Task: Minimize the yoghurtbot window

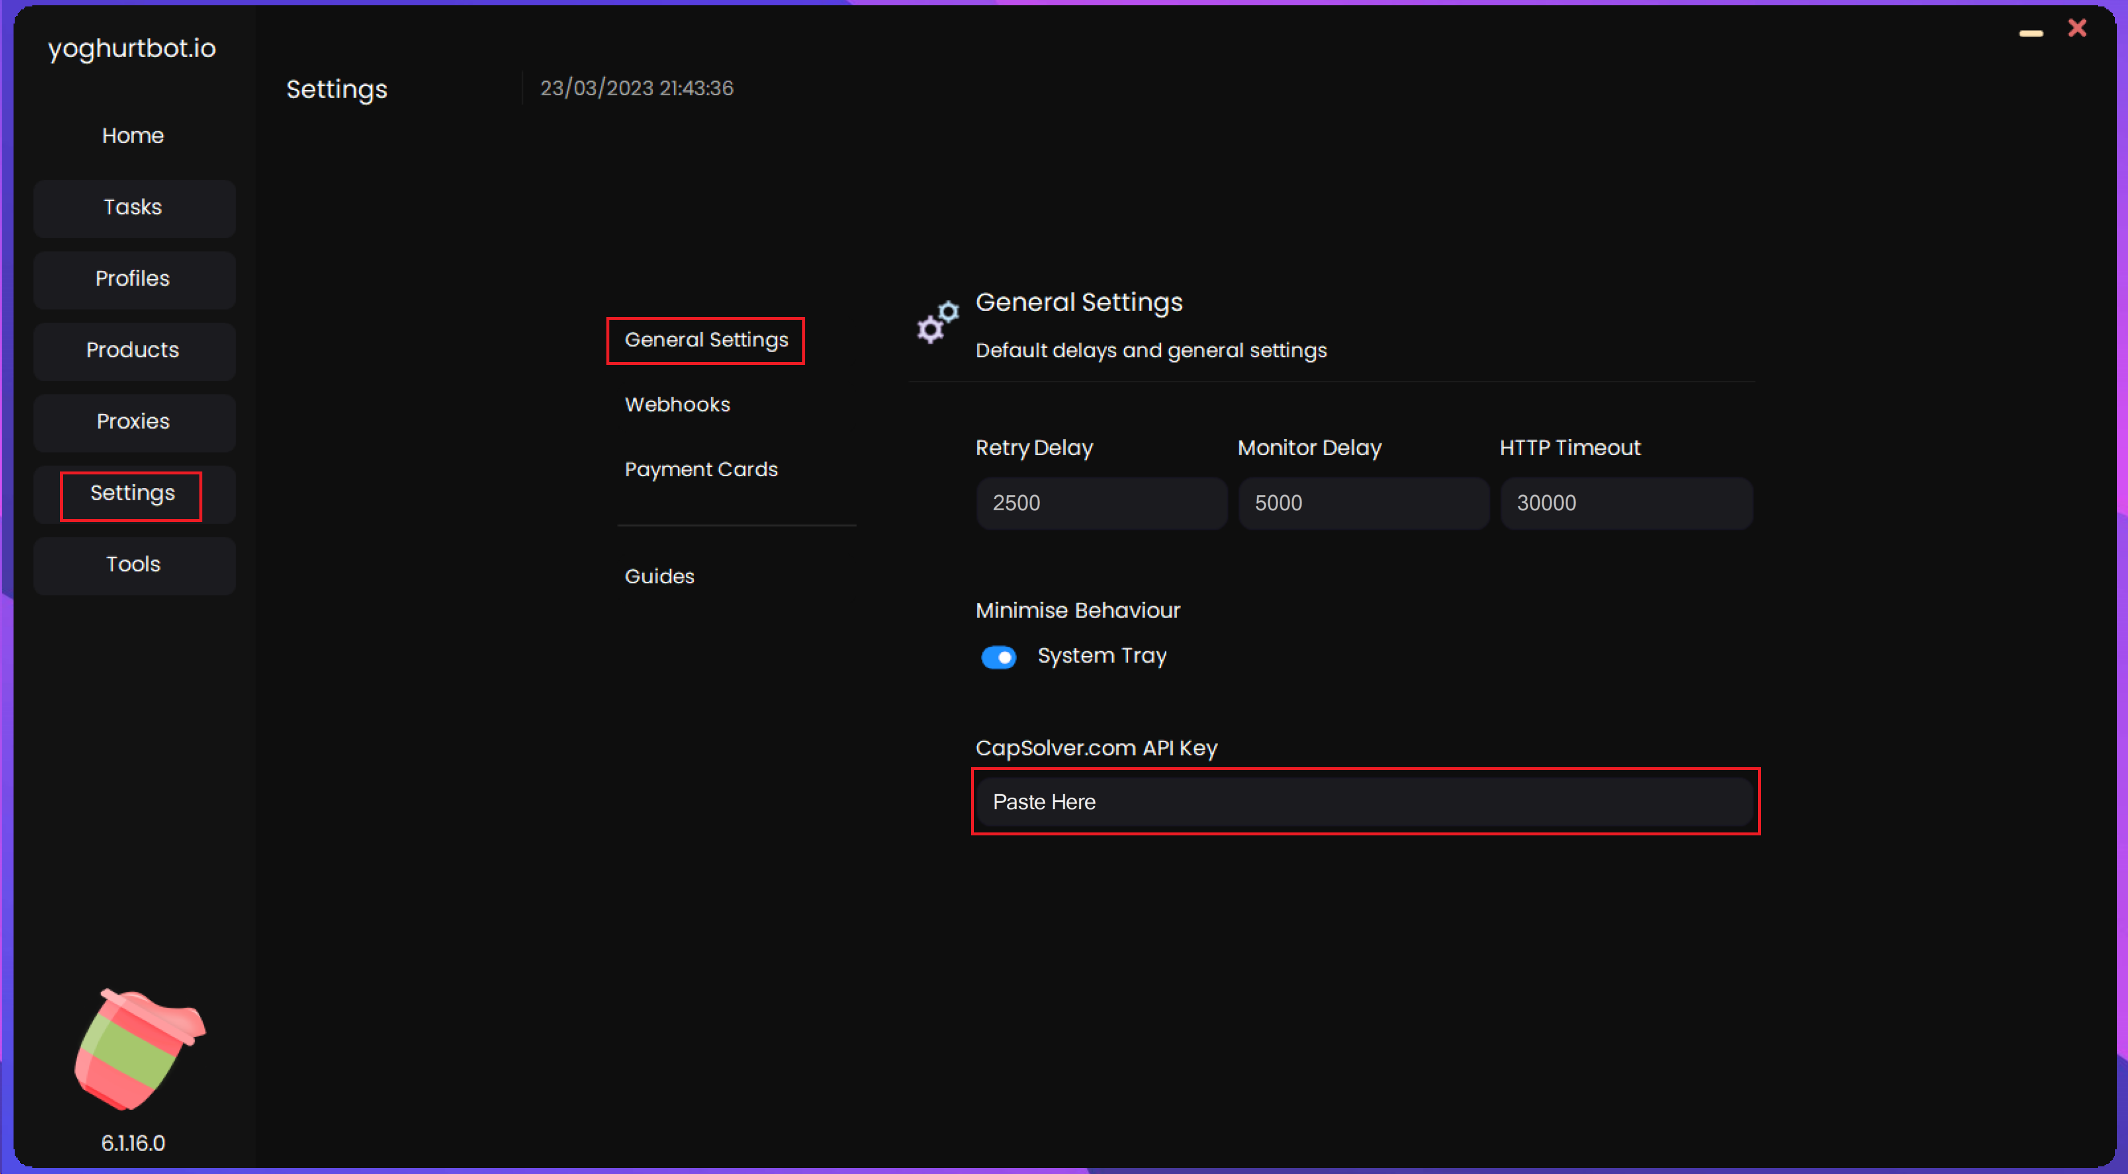Action: tap(2030, 33)
